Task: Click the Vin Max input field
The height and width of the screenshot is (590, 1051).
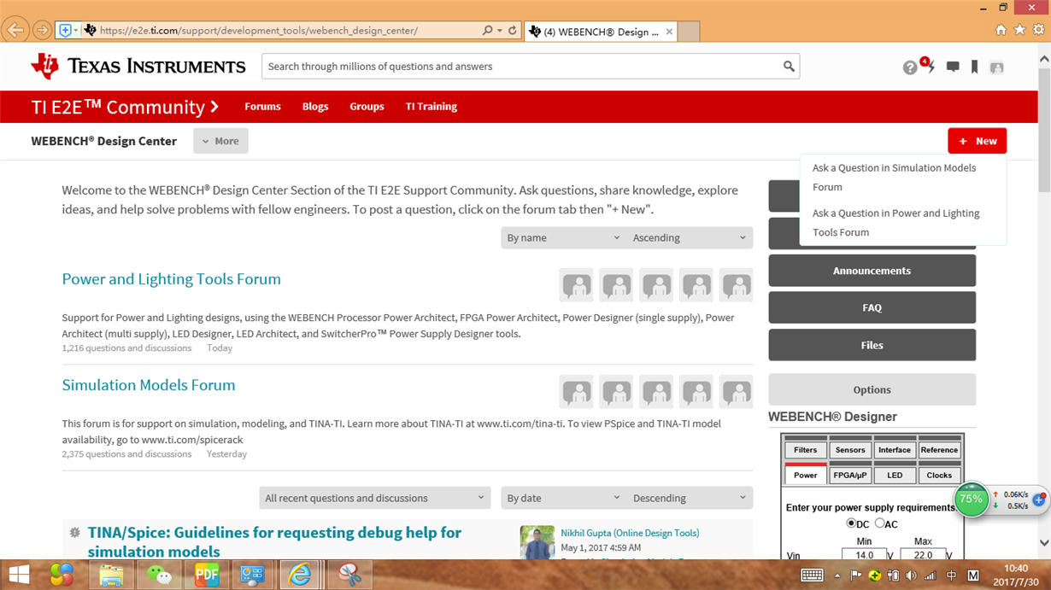Action: coord(923,555)
